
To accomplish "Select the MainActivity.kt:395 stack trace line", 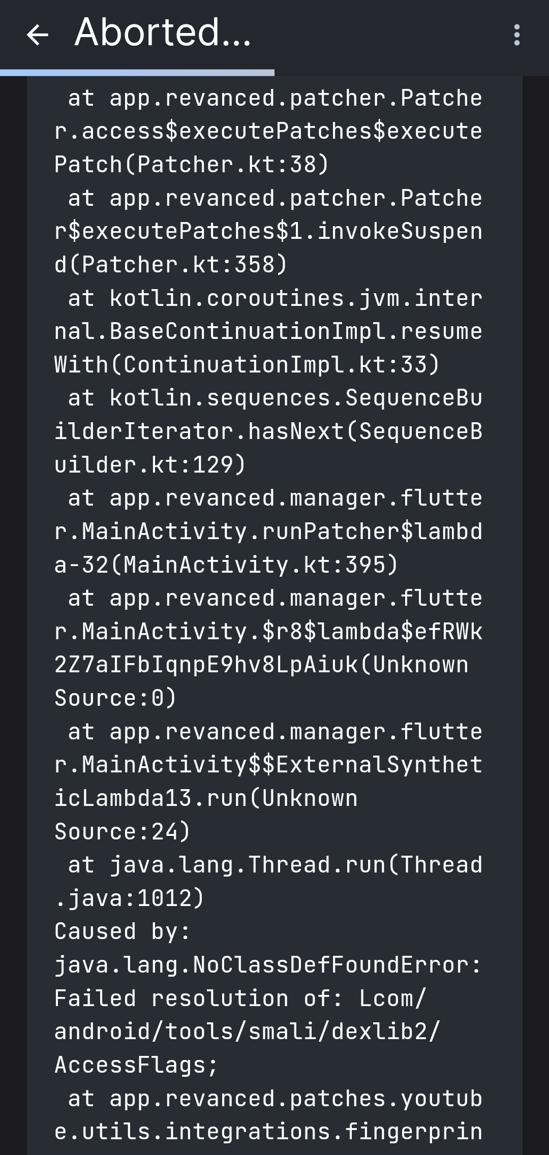I will (x=268, y=531).
